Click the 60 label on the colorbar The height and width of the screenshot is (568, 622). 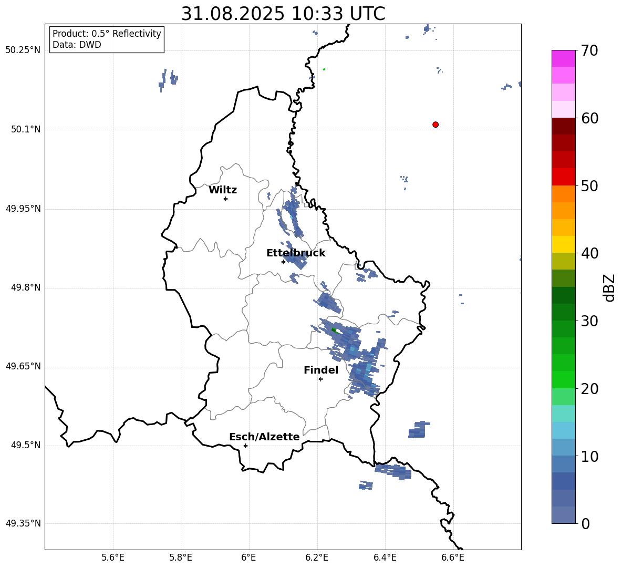589,118
